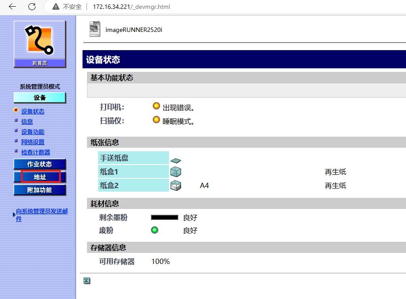This screenshot has height=299, width=406.
Task: Click 良好 next to the toner bar
Action: 190,218
